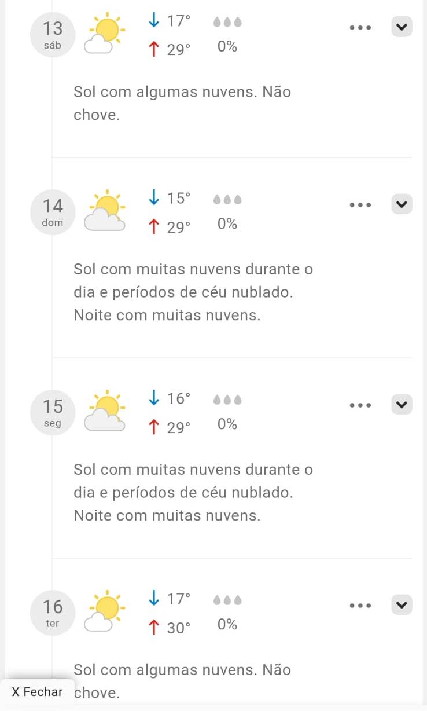Open three-dot options for day 16

[360, 606]
